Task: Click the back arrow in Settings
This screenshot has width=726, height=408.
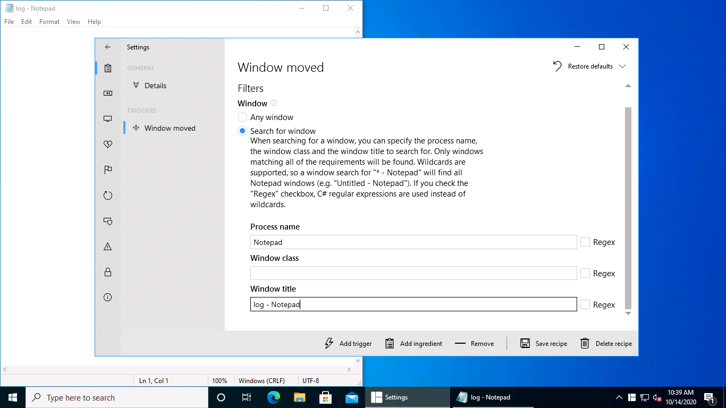Action: coord(108,47)
